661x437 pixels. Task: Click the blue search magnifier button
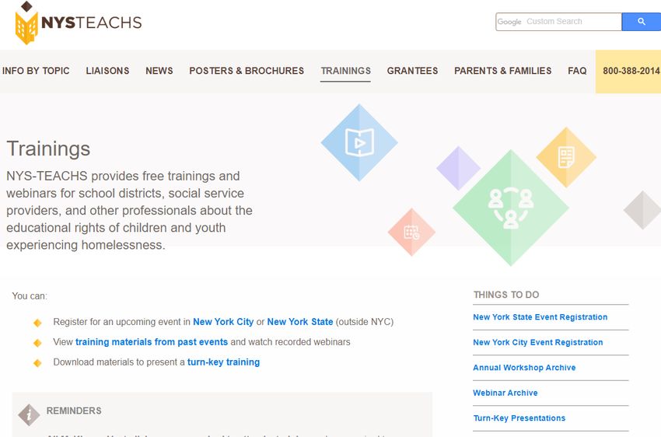(642, 22)
